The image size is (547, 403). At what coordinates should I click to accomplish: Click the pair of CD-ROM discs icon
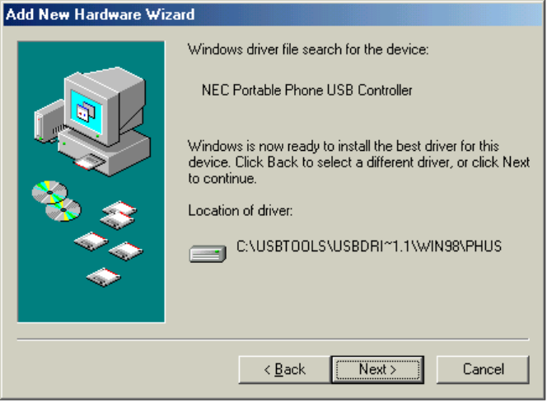56,201
